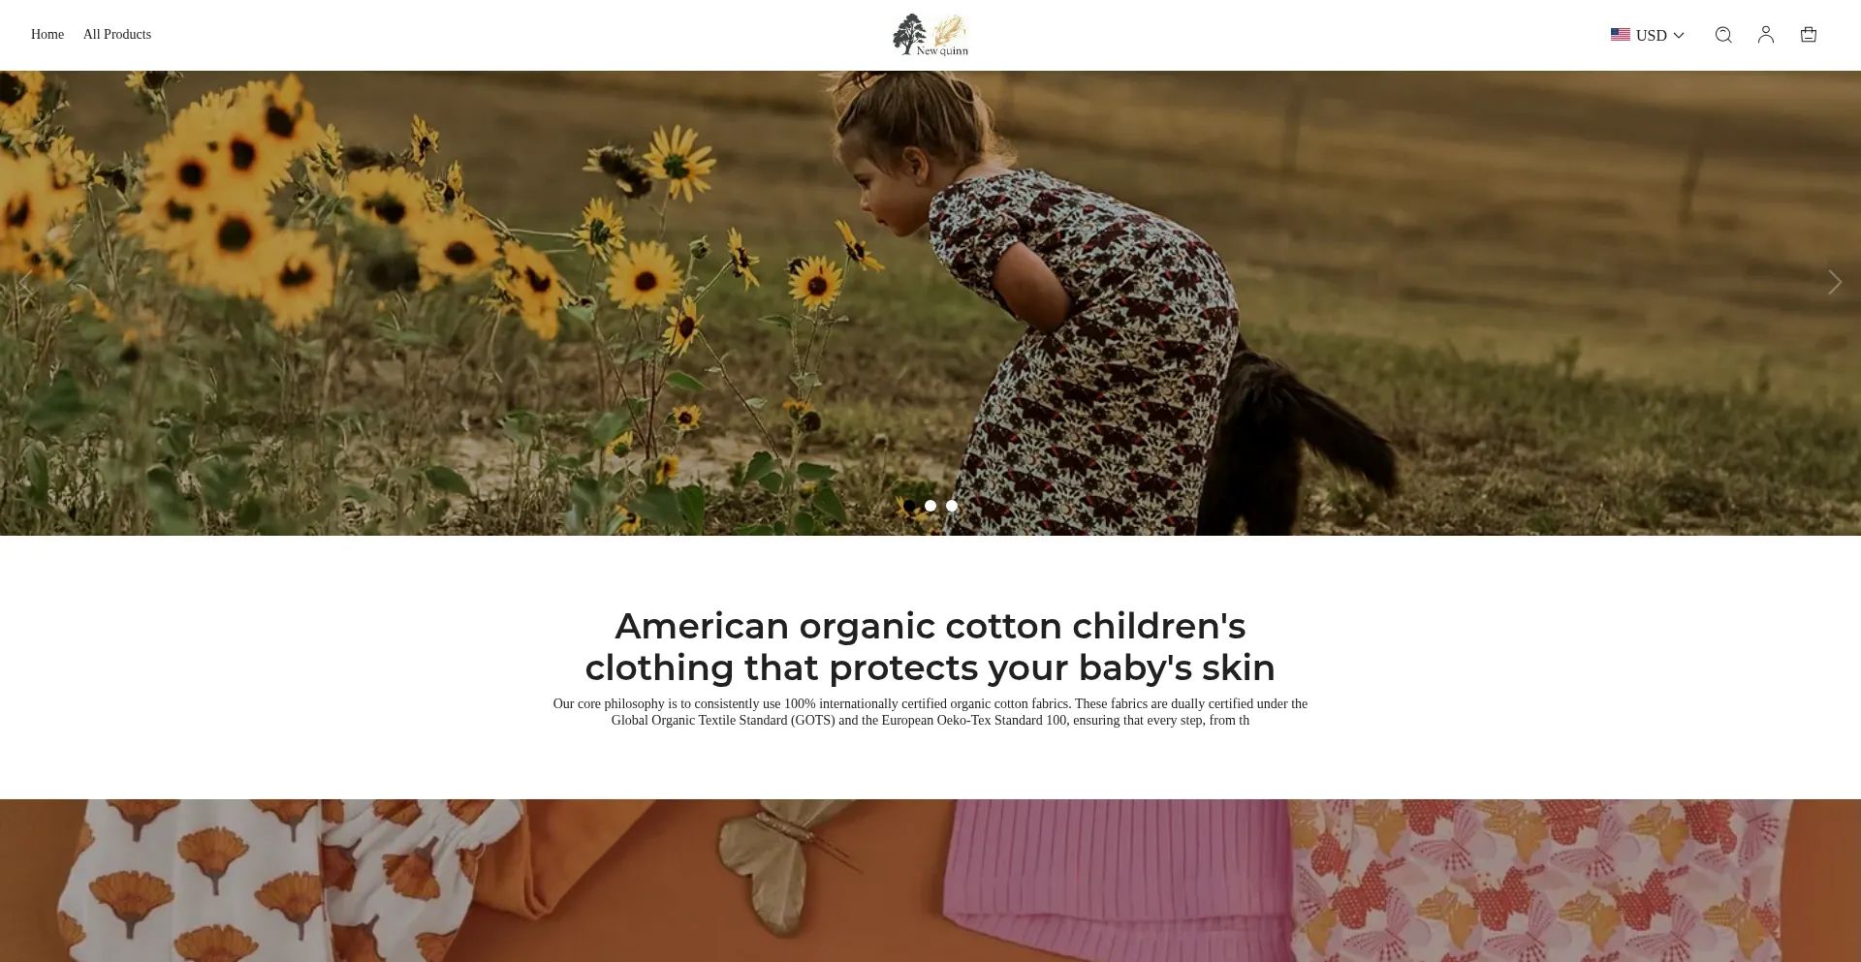Click the New Quinn tree logo

930,35
